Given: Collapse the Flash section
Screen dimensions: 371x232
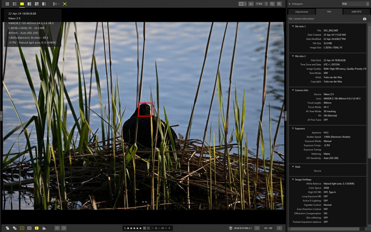Looking at the screenshot, I should coord(293,167).
